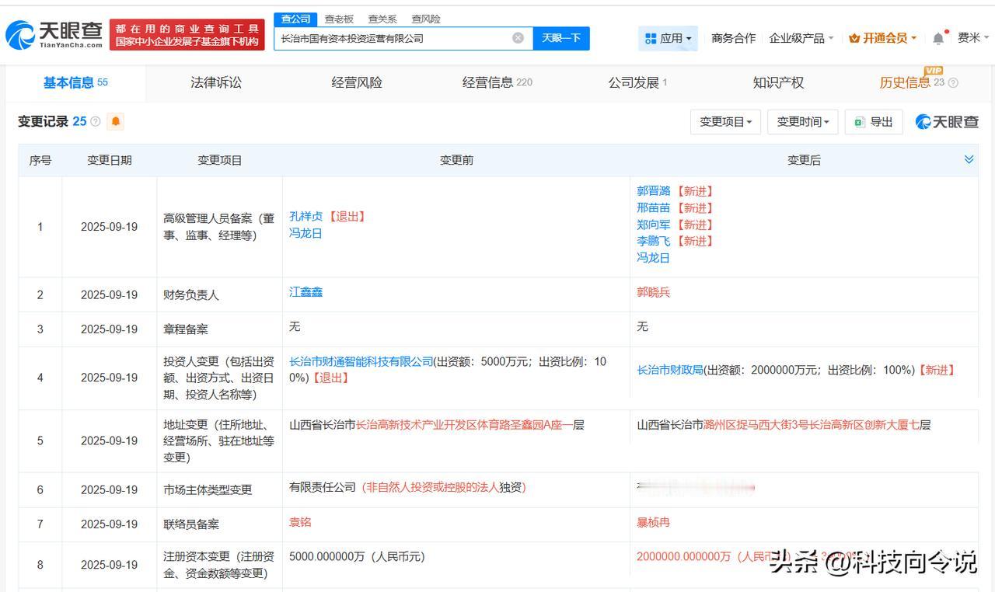Click the date 2025-09-19 in the 财务负责人 row
This screenshot has width=995, height=592.
click(109, 295)
